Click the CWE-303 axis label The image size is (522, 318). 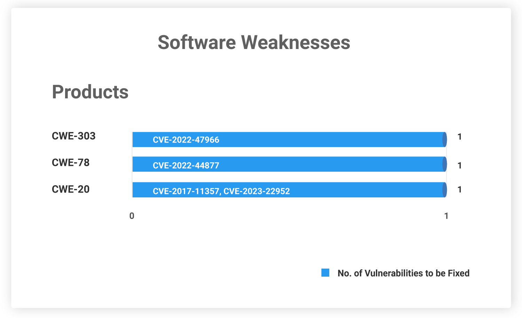73,136
